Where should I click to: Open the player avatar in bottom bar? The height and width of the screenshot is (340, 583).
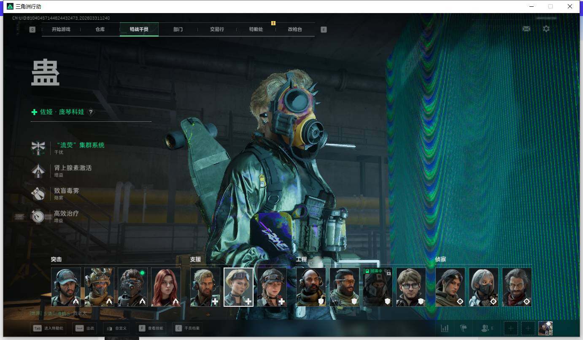pos(545,328)
